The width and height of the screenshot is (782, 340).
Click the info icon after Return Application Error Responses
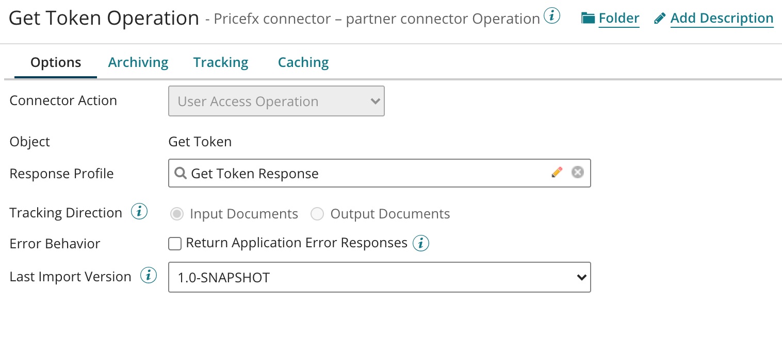421,243
